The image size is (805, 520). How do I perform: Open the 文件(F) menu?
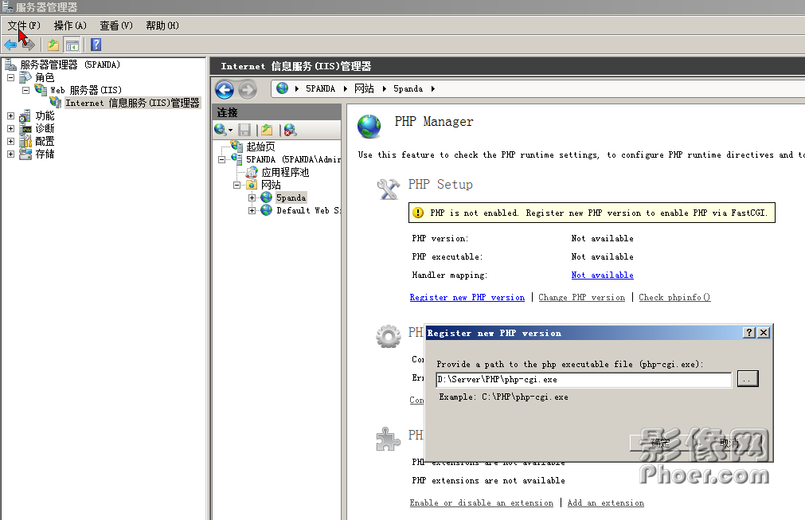24,25
